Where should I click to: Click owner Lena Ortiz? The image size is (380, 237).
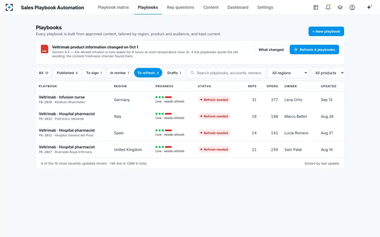point(293,100)
